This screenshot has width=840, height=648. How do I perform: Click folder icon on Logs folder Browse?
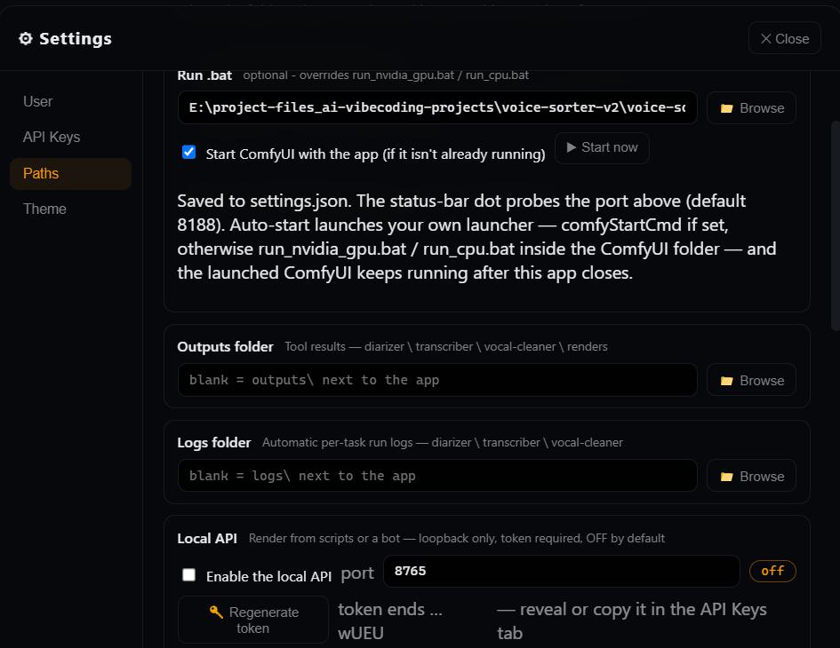pyautogui.click(x=726, y=476)
